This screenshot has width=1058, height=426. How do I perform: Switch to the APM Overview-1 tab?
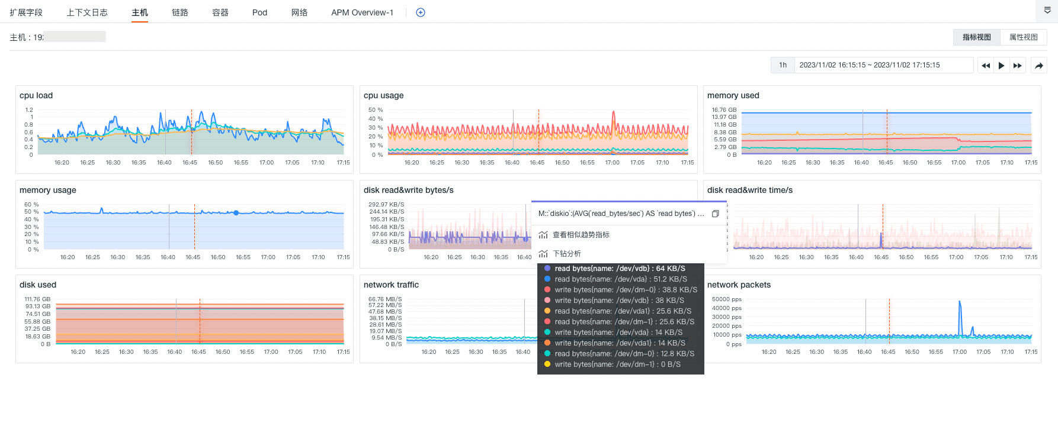coord(362,12)
